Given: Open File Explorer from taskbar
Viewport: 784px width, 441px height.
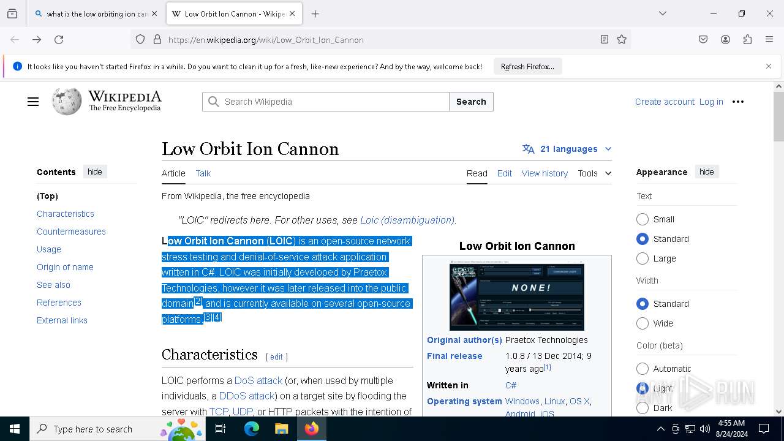Looking at the screenshot, I should 281,429.
